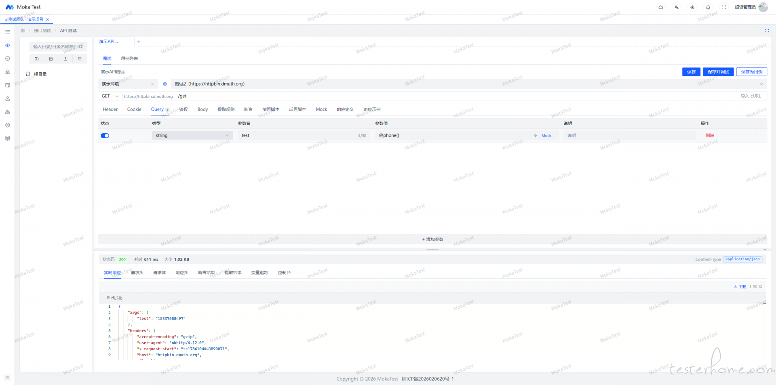Open the Mock tab
This screenshot has width=776, height=385.
(321, 109)
